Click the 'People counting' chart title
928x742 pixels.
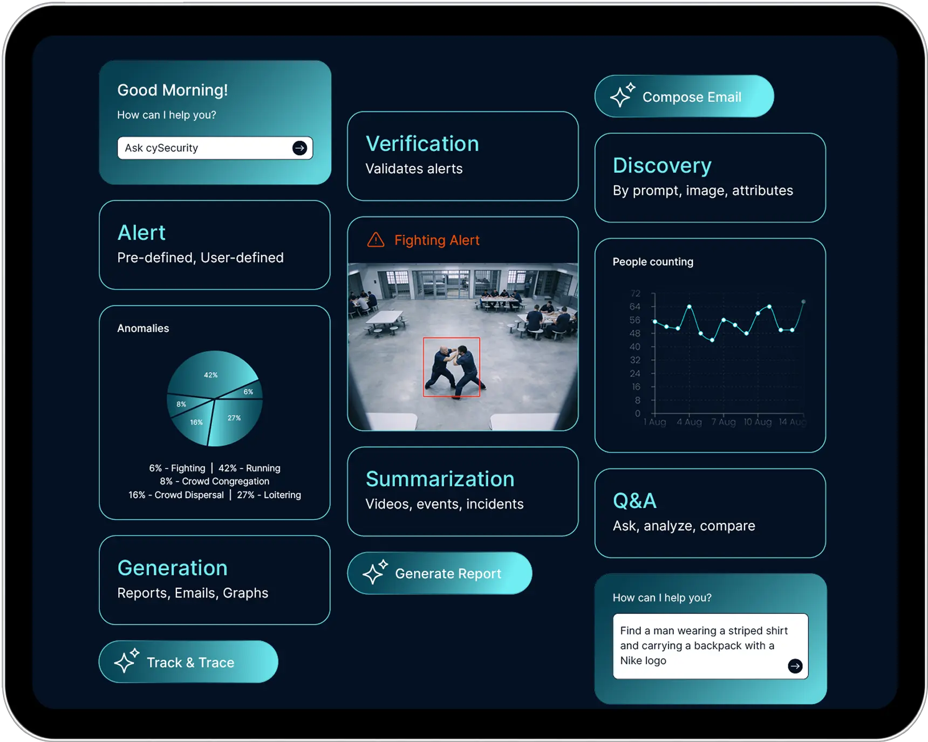pyautogui.click(x=653, y=262)
